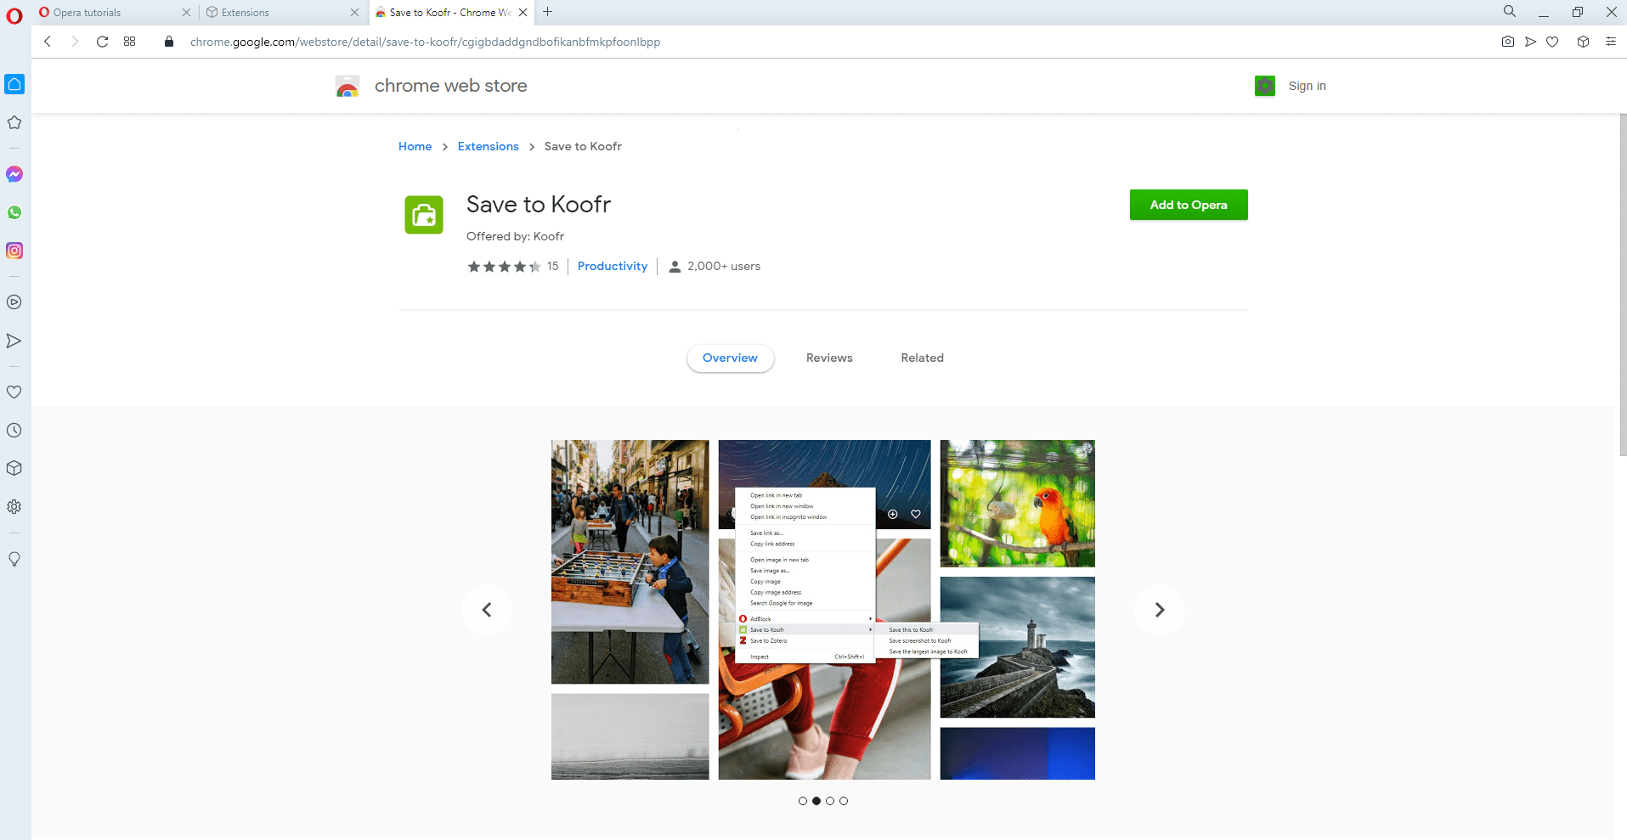This screenshot has height=840, width=1627.
Task: Open the Extensions breadcrumb link
Action: 488,146
